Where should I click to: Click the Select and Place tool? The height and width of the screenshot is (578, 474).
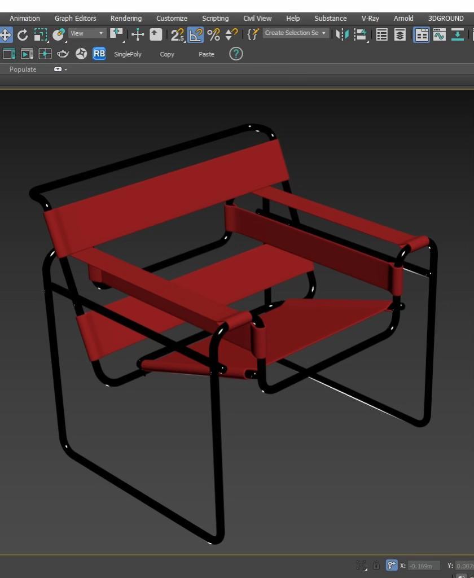coord(58,35)
